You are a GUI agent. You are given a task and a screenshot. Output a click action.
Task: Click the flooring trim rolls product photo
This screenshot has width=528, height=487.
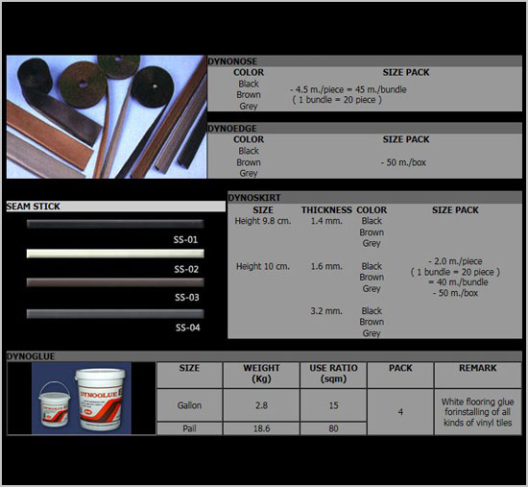107,116
